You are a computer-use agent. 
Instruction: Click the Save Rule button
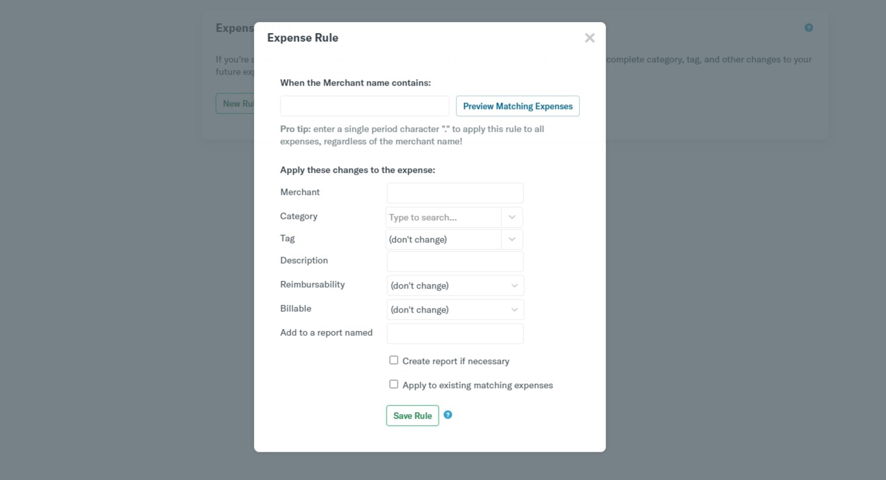click(412, 415)
